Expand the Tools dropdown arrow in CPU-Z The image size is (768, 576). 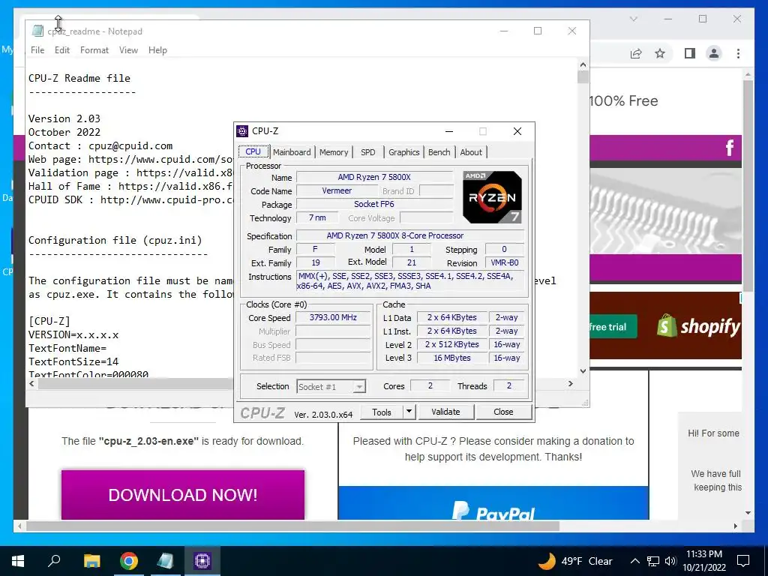click(x=409, y=412)
